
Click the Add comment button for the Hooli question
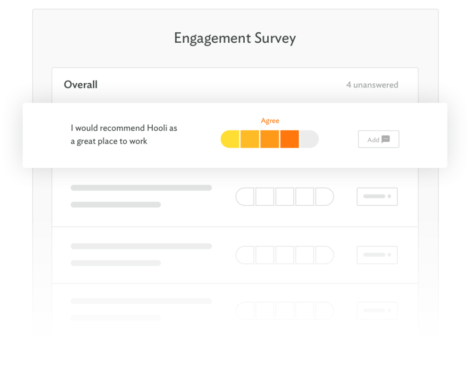click(378, 139)
